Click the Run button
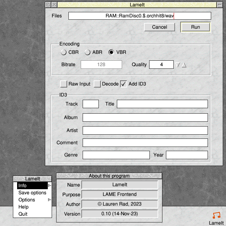This screenshot has height=226, width=226. 196,27
